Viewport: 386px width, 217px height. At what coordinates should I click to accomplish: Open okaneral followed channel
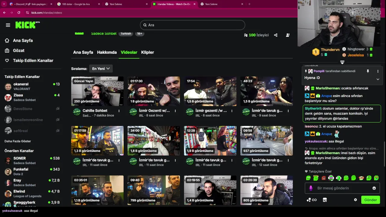[x=33, y=86]
